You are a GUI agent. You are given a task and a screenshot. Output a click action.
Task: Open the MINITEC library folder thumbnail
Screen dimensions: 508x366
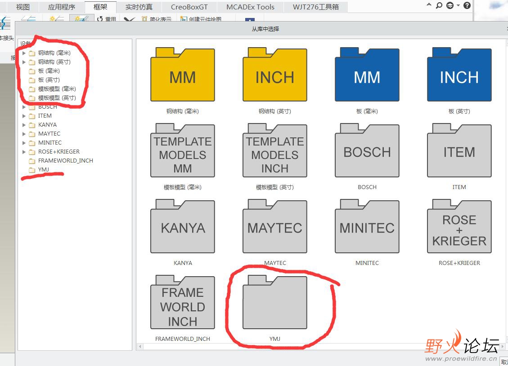(x=367, y=226)
